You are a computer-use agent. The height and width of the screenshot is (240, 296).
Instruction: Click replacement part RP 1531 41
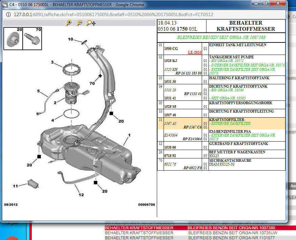(193, 94)
